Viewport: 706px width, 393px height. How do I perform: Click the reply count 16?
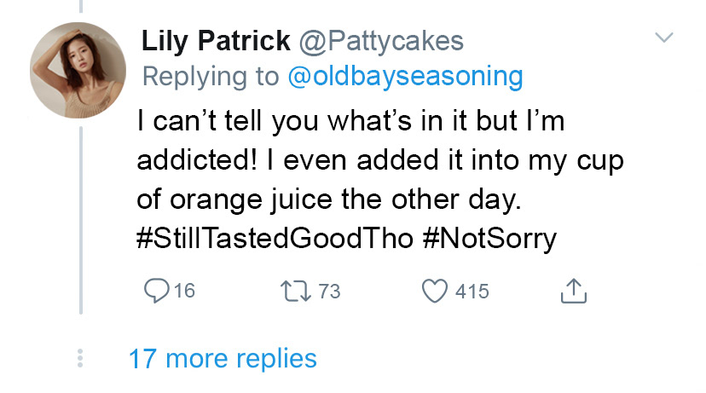[x=185, y=291]
